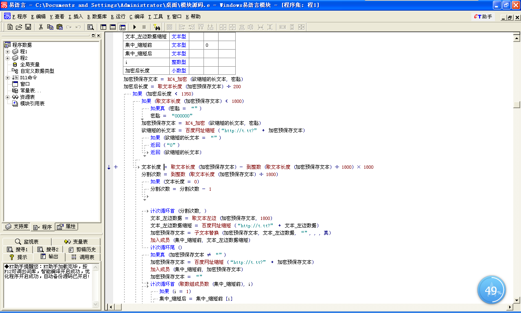521x313 pixels.
Task: Click the Paste clipboard toolbar icon
Action: (x=59, y=27)
